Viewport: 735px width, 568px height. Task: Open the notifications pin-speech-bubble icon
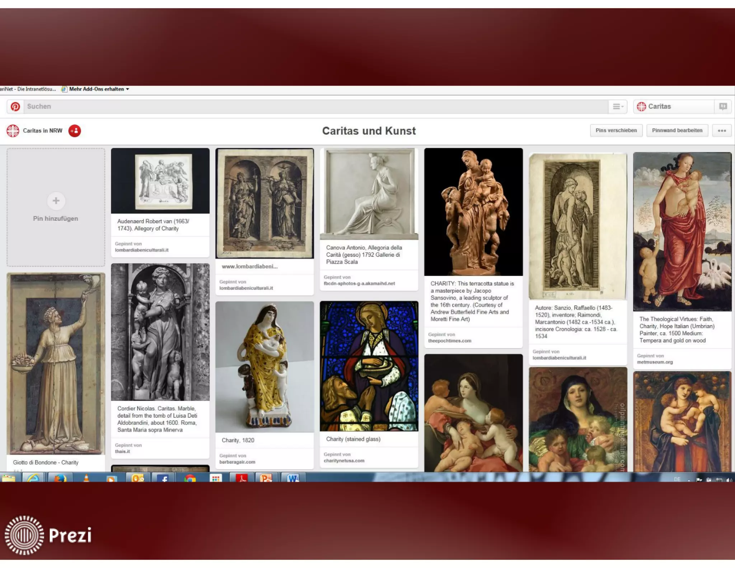(x=723, y=107)
